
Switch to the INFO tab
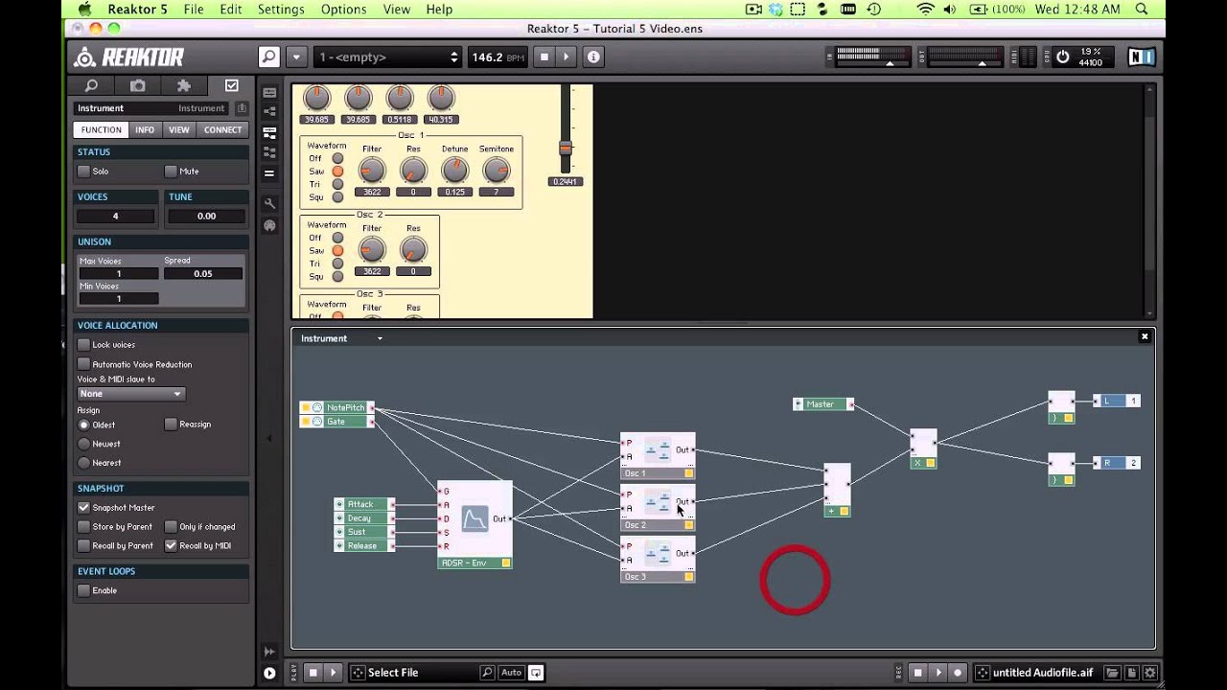[x=145, y=129]
